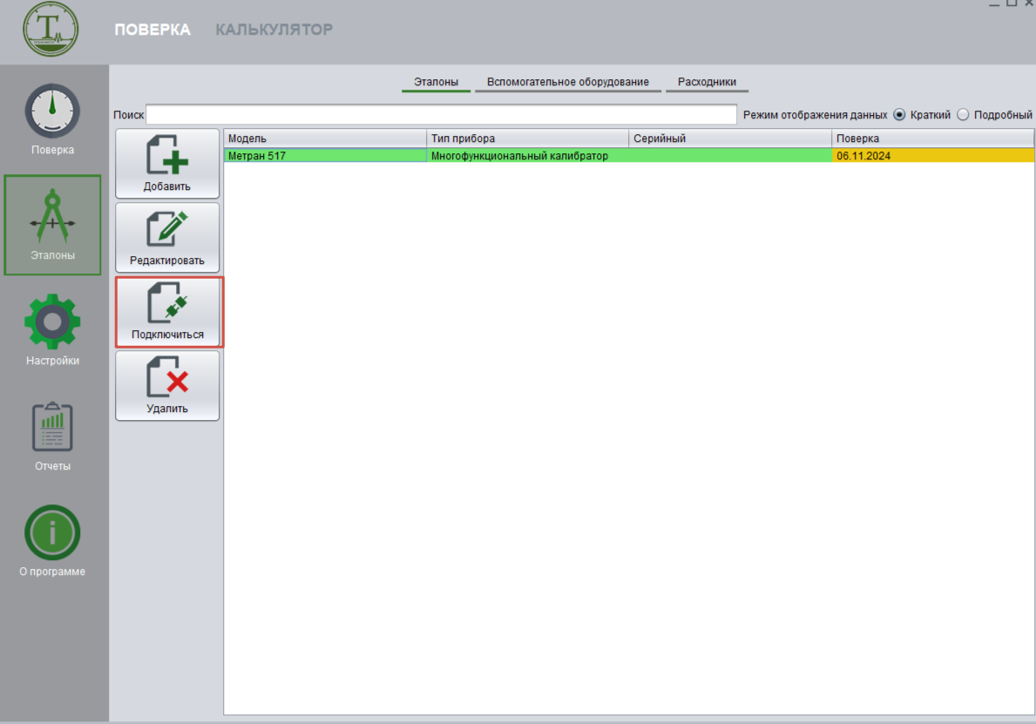Open the ПОВЕРКА top menu item
The image size is (1036, 724).
pos(152,30)
